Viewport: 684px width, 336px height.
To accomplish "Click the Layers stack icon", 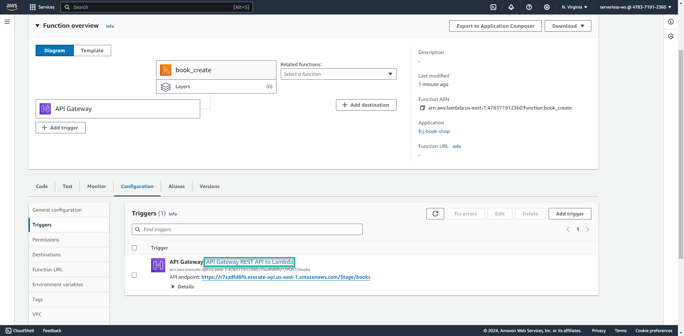I will coord(166,87).
